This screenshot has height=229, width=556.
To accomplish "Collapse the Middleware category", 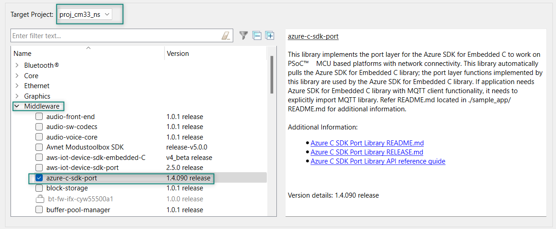I will coord(17,106).
